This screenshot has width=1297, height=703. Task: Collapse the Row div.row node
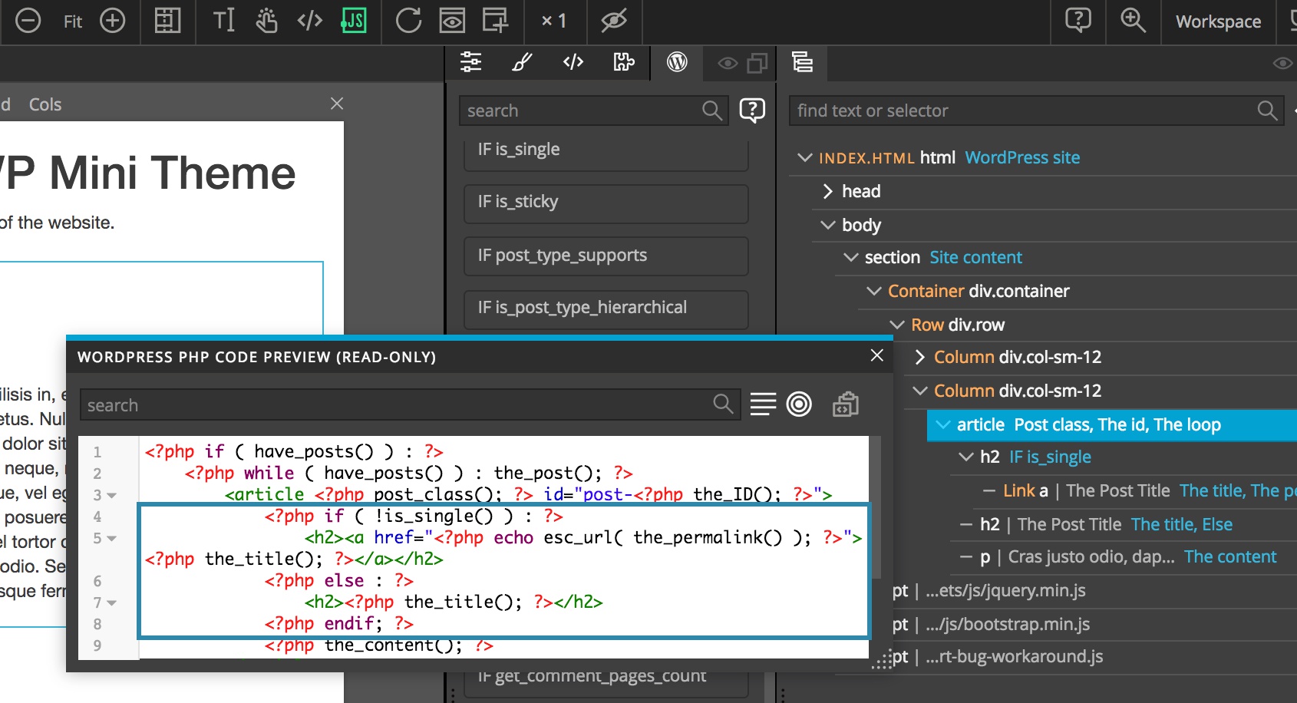click(897, 325)
